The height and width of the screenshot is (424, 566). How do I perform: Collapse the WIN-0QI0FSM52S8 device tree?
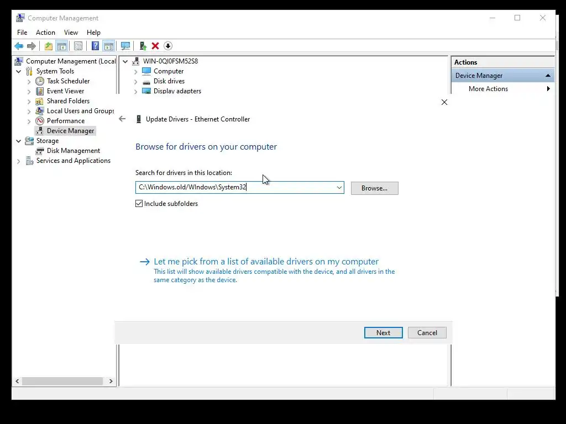click(125, 61)
